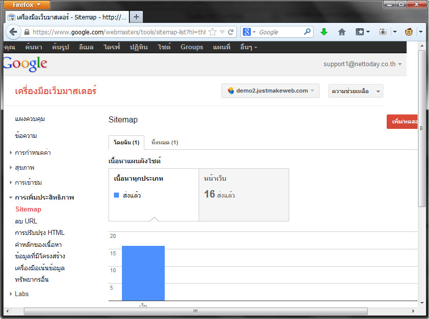Click the horizontal scrollbar thumb
This screenshot has width=429, height=319.
tap(196, 312)
